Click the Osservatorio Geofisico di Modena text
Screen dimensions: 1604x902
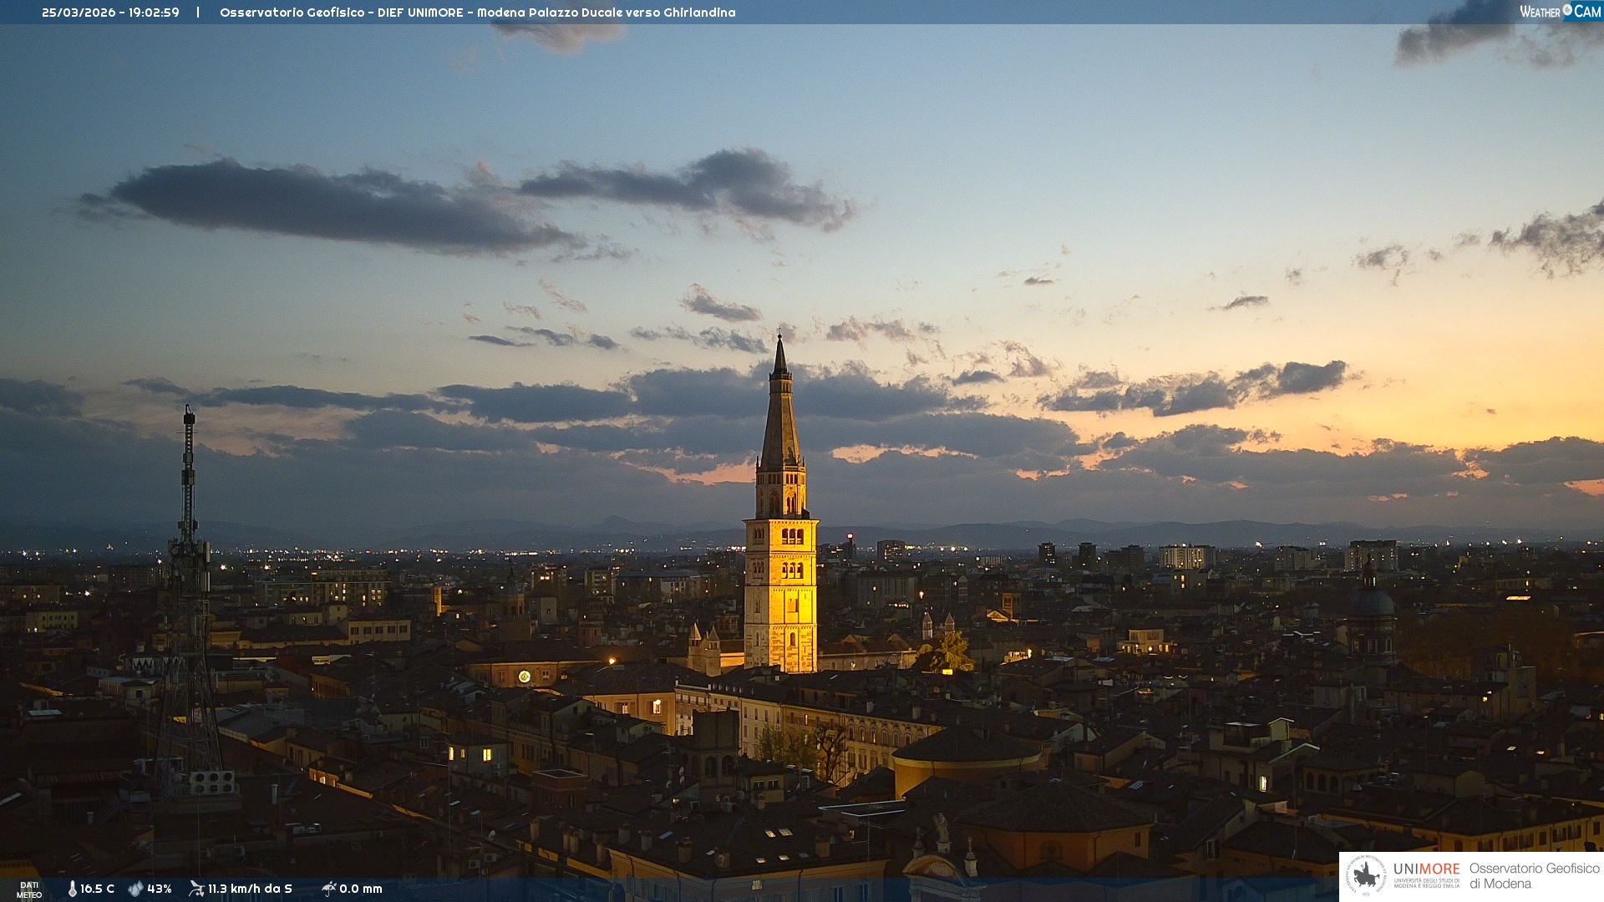[1534, 876]
